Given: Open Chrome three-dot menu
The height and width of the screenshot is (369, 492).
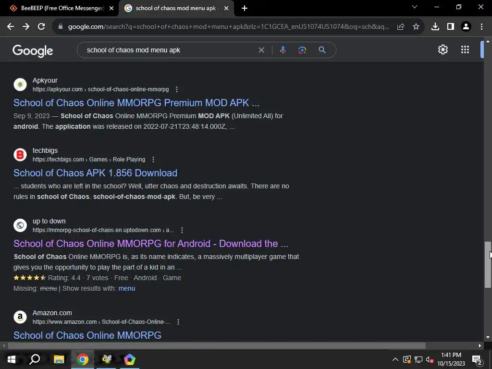Looking at the screenshot, I should 481,27.
